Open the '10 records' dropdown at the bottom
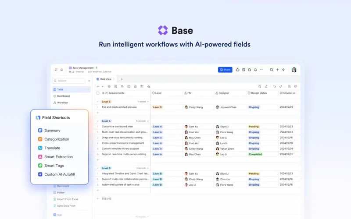Viewport: 351px width, 219px height. tap(142, 217)
